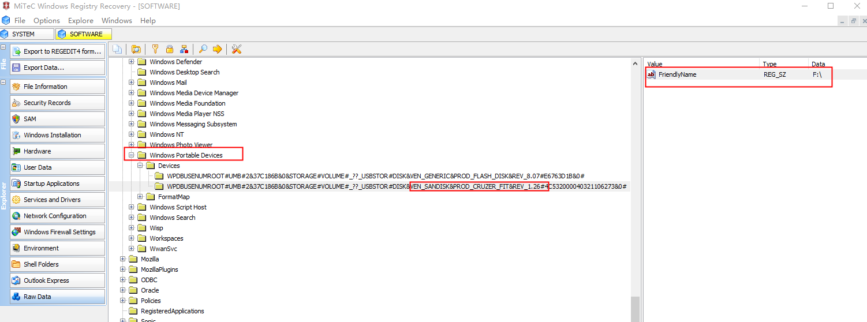Switch to the SOFTWARE hive tab
The height and width of the screenshot is (322, 867).
pos(84,34)
